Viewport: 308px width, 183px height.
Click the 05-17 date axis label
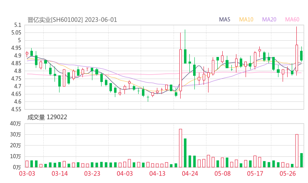tap(255, 173)
